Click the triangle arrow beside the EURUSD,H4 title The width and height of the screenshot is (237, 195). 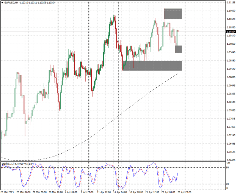click(2, 3)
